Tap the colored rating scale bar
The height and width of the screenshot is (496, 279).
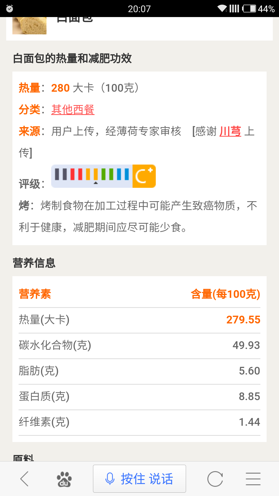[x=92, y=176]
